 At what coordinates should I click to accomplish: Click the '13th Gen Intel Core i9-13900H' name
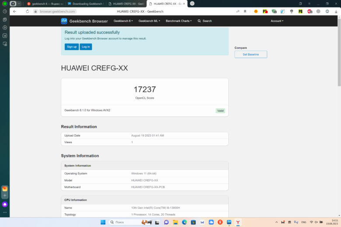click(x=156, y=208)
